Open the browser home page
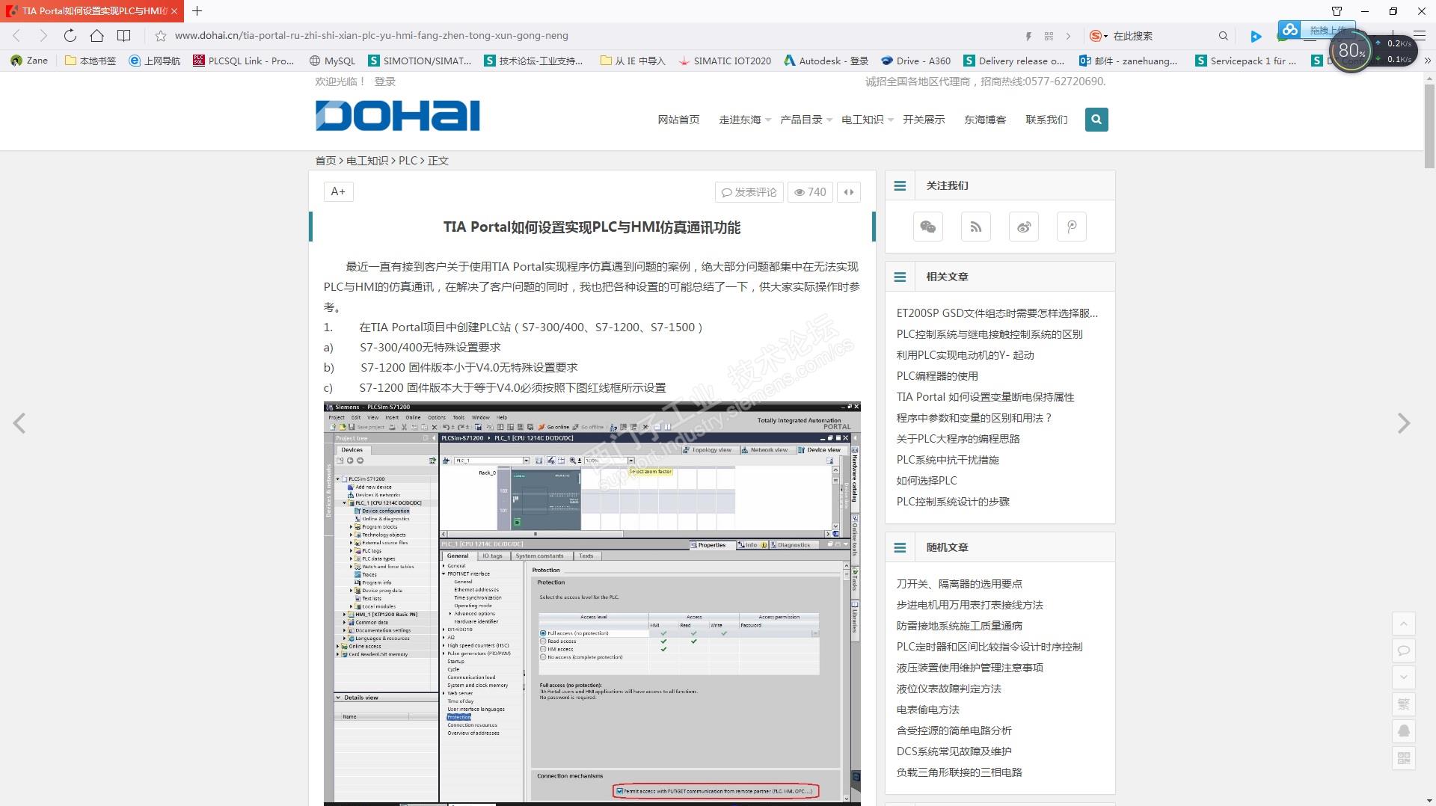Screen dimensions: 1436x806 pyautogui.click(x=97, y=35)
